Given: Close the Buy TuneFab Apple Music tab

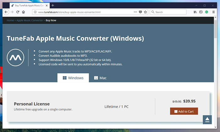Looking at the screenshot, I should (47, 6).
